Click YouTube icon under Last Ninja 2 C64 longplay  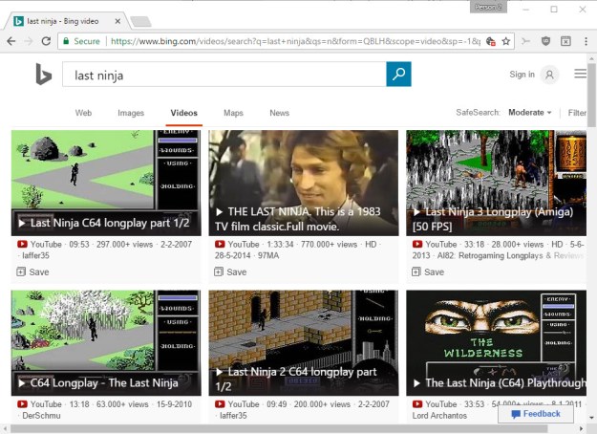coord(220,404)
